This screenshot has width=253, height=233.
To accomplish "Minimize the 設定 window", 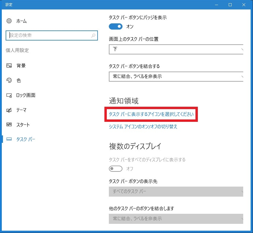I will click(217, 5).
